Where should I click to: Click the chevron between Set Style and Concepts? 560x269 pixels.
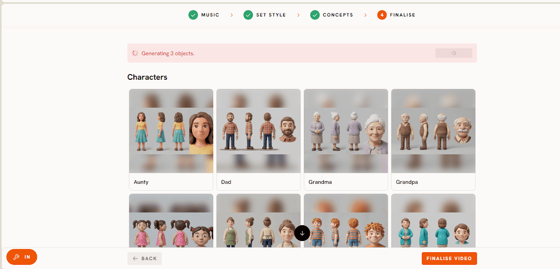pos(298,15)
